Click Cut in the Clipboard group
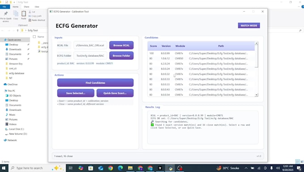The height and width of the screenshot is (172, 304). click(x=32, y=12)
